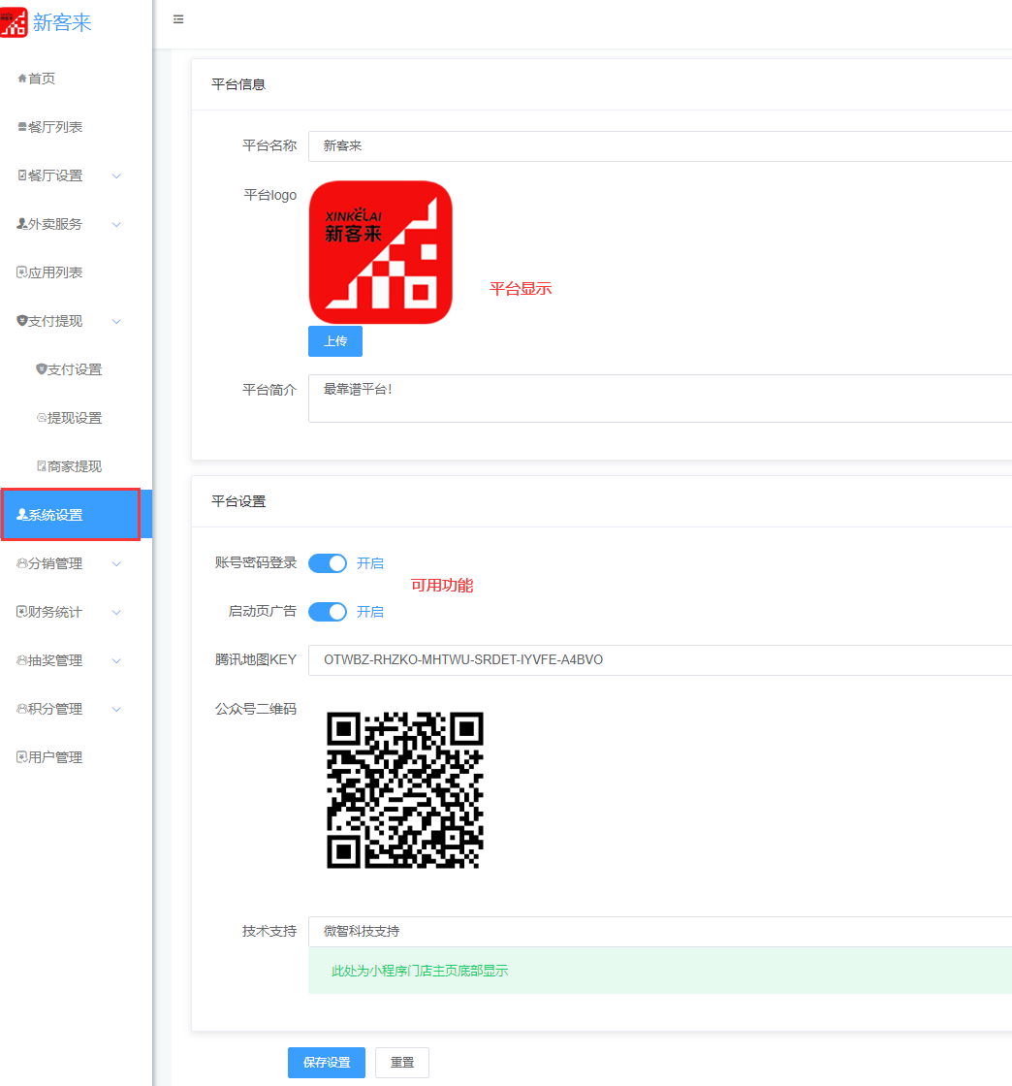The height and width of the screenshot is (1086, 1012).
Task: Click the 上传 logo upload button
Action: coord(335,340)
